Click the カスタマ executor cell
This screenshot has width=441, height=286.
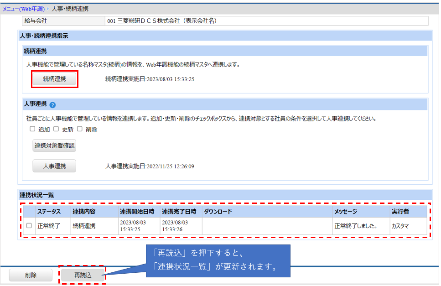click(x=408, y=226)
